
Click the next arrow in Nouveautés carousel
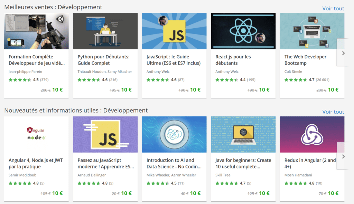[x=343, y=157]
